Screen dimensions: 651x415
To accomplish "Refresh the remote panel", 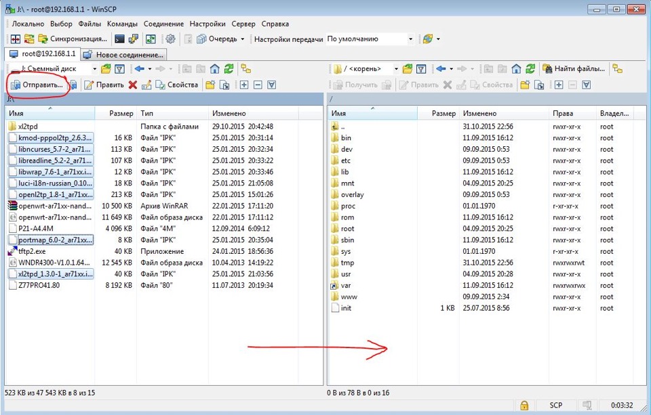I will click(x=530, y=69).
